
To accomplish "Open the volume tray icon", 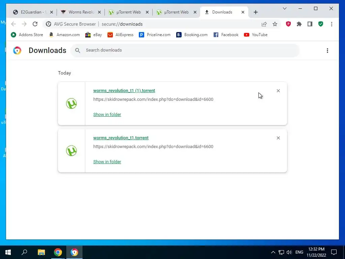I will 289,252.
